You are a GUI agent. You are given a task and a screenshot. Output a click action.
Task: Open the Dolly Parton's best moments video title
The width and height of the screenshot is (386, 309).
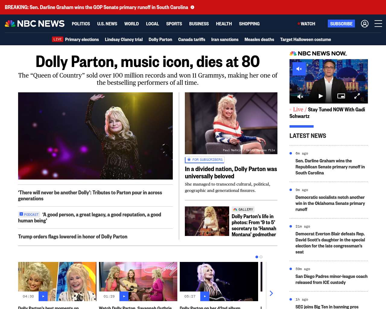tap(48, 307)
